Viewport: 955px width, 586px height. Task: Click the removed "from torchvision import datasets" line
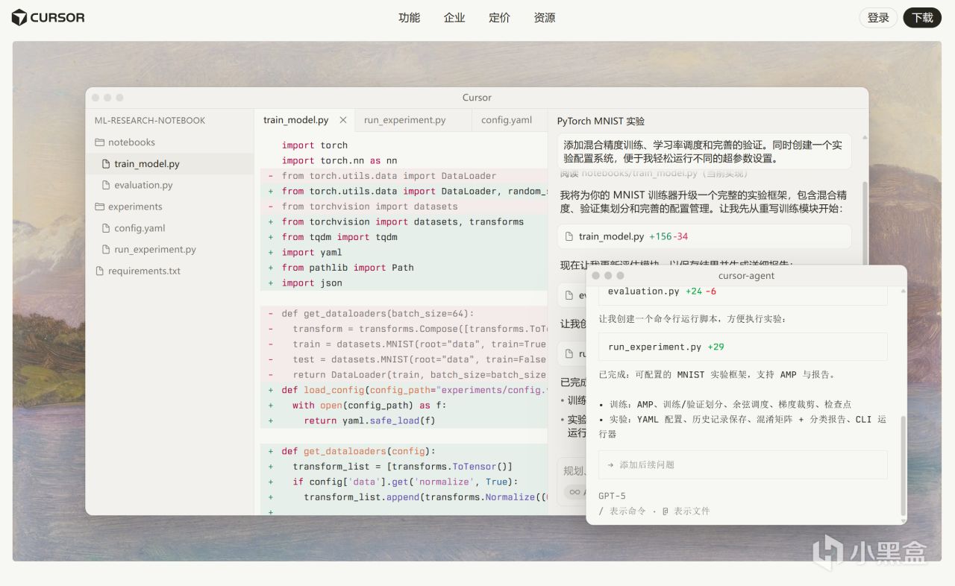pyautogui.click(x=370, y=207)
